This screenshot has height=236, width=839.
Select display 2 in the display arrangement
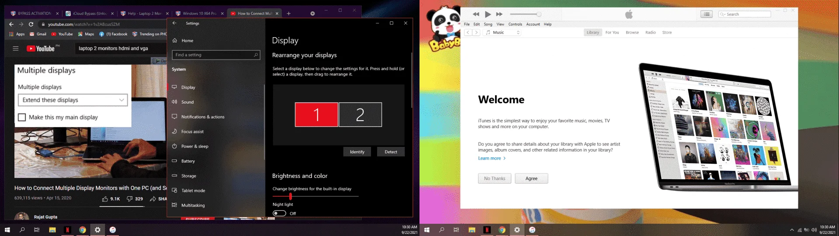pyautogui.click(x=360, y=115)
